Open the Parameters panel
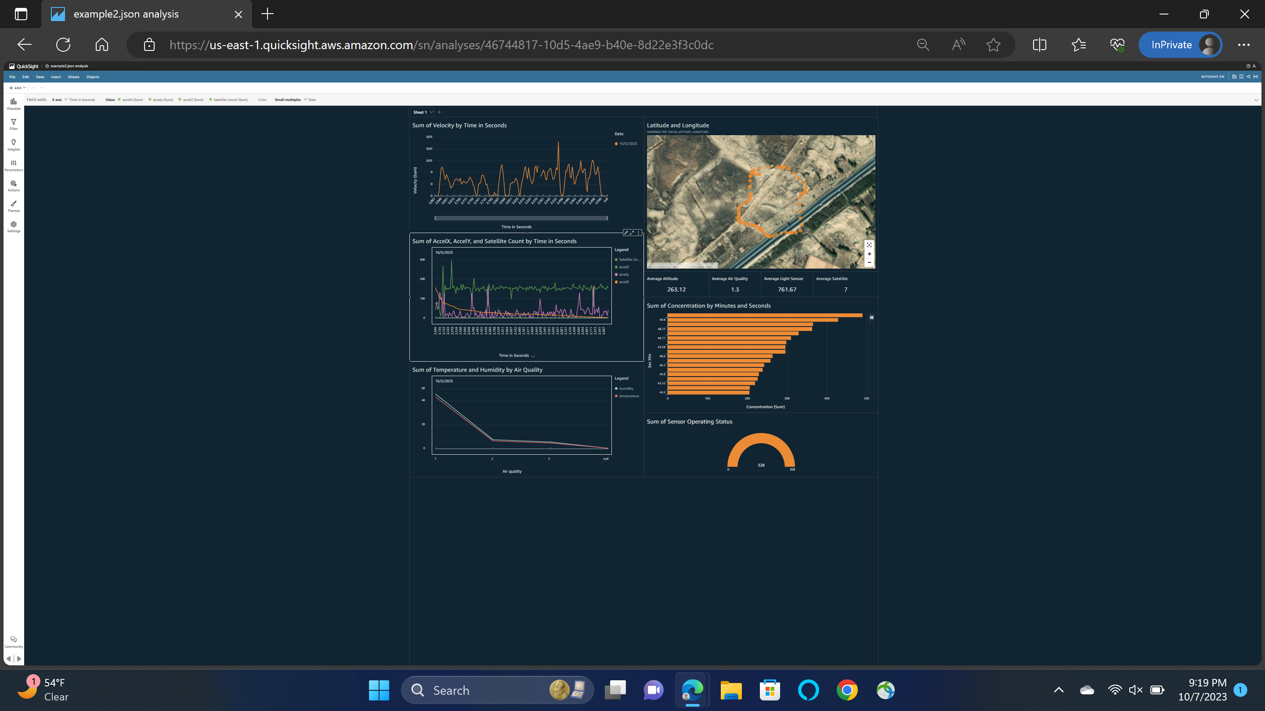The width and height of the screenshot is (1265, 711). pos(13,165)
